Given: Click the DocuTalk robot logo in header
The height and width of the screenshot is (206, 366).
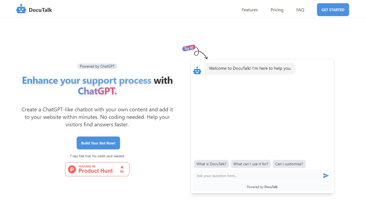Looking at the screenshot, I should (x=21, y=9).
